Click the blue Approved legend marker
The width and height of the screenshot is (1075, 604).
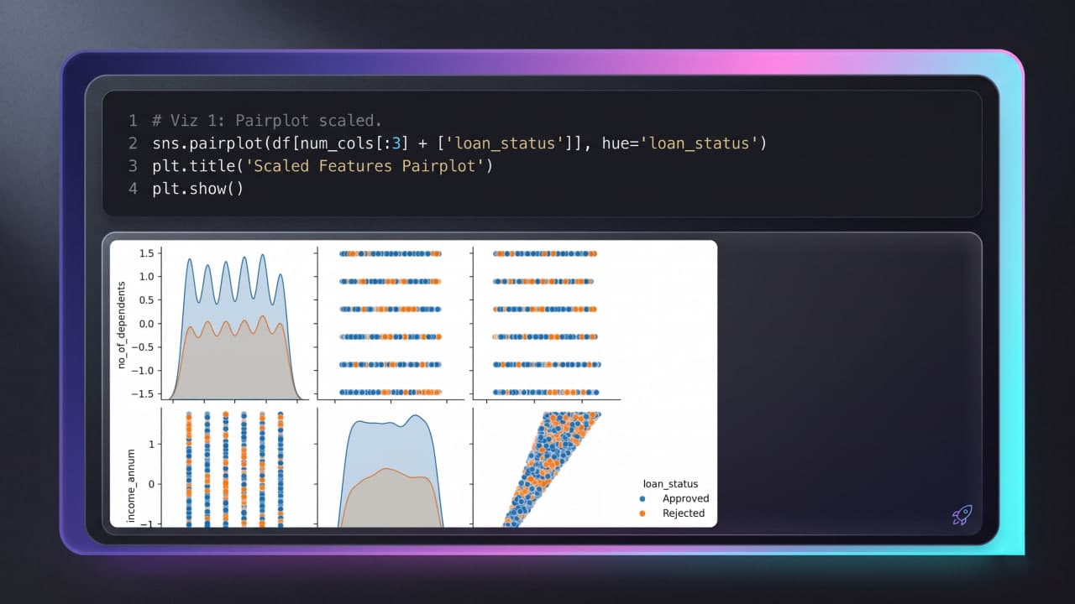click(642, 498)
